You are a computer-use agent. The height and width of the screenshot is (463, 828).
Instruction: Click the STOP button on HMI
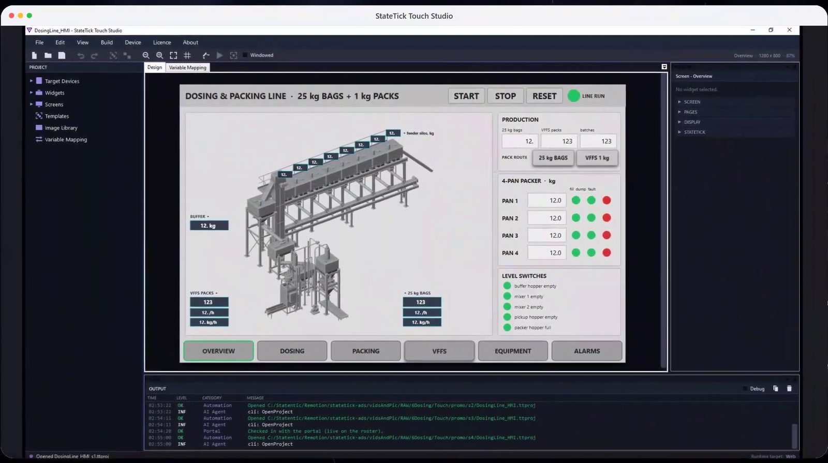click(x=506, y=96)
